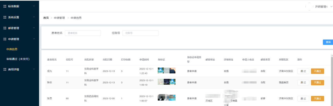The width and height of the screenshot is (333, 106).
Task: Reject 张思's application with 不通过
Action: pyautogui.click(x=317, y=99)
